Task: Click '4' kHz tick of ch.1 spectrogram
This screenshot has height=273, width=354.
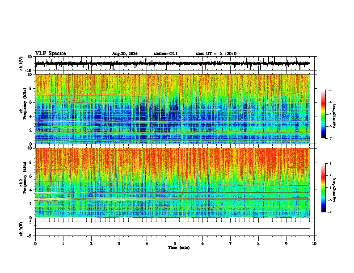Action: (31, 116)
